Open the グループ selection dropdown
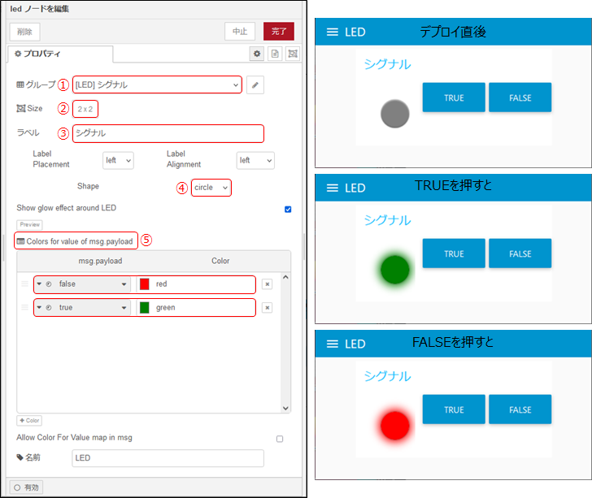This screenshot has width=592, height=498. click(x=157, y=84)
